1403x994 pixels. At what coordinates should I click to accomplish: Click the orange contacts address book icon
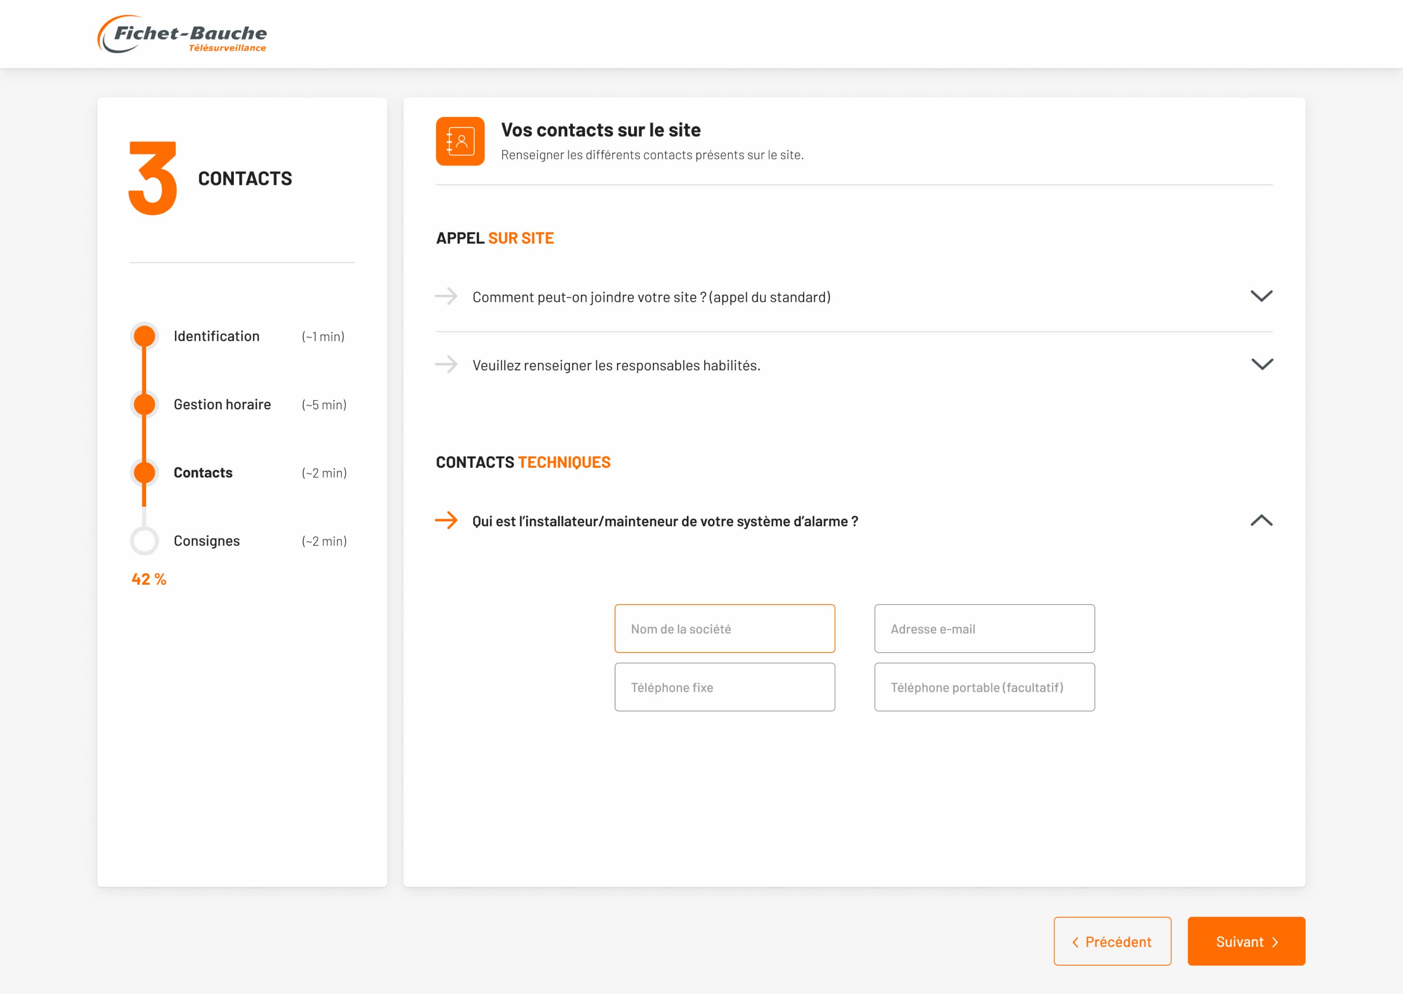click(x=460, y=141)
